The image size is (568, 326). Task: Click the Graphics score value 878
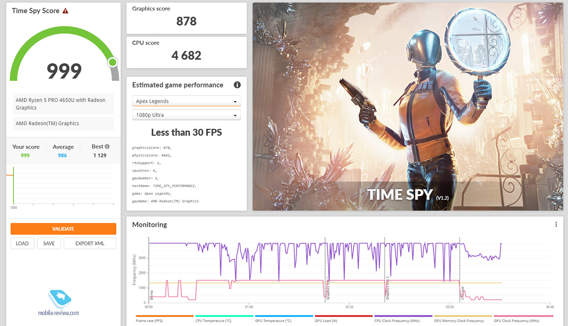[187, 21]
